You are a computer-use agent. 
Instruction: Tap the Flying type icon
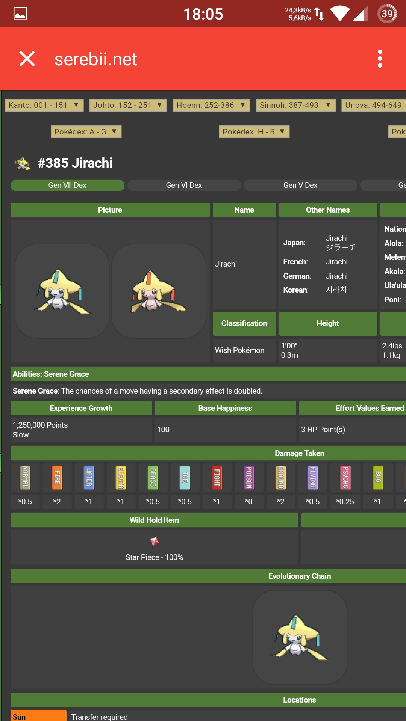313,477
